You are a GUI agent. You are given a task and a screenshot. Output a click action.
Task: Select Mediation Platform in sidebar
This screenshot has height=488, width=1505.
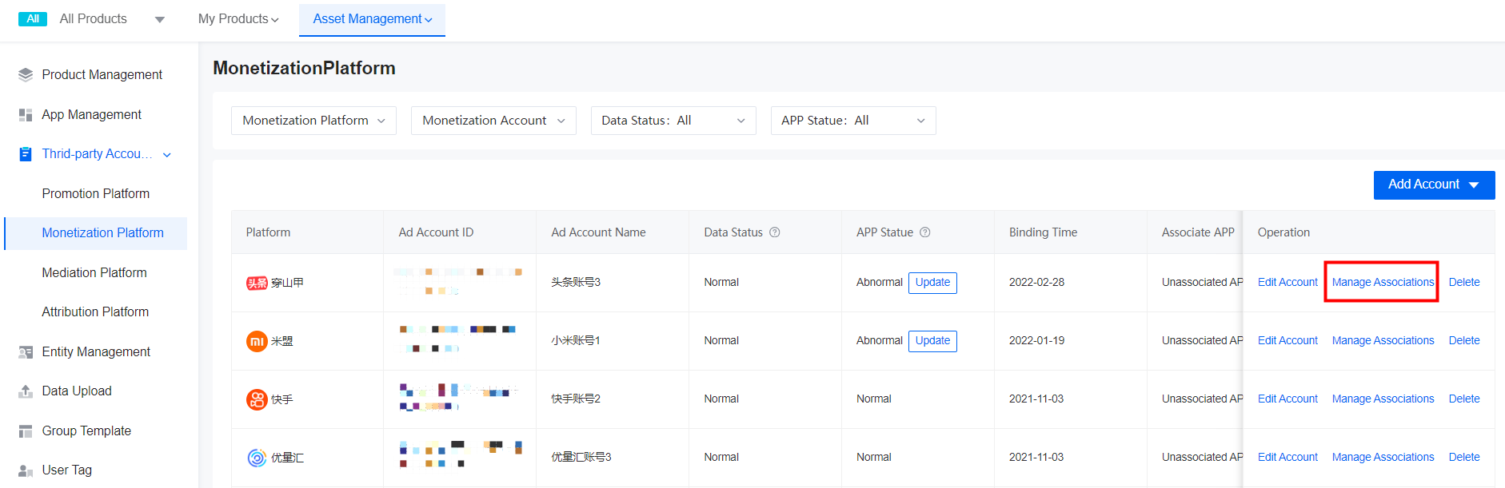94,273
